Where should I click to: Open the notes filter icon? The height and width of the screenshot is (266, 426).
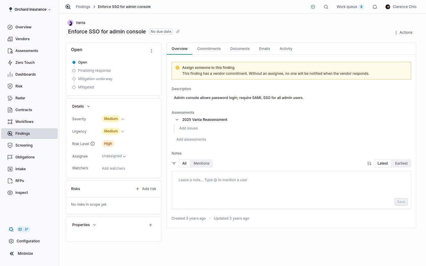click(174, 163)
